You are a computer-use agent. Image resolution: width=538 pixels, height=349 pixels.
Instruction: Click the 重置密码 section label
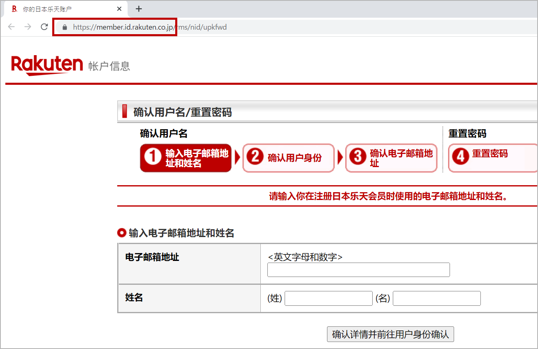point(467,134)
